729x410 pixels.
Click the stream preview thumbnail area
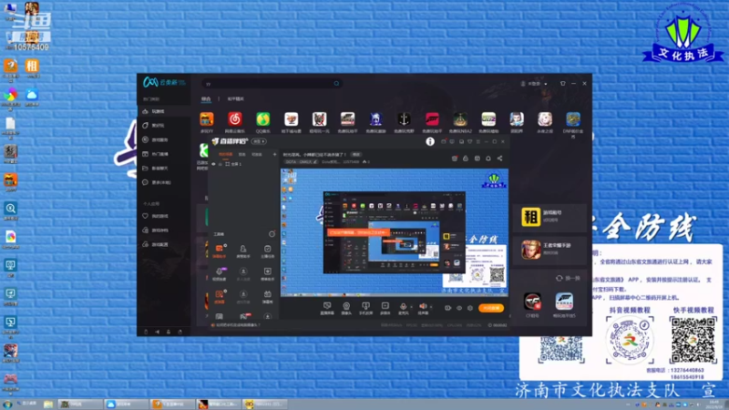pos(395,232)
